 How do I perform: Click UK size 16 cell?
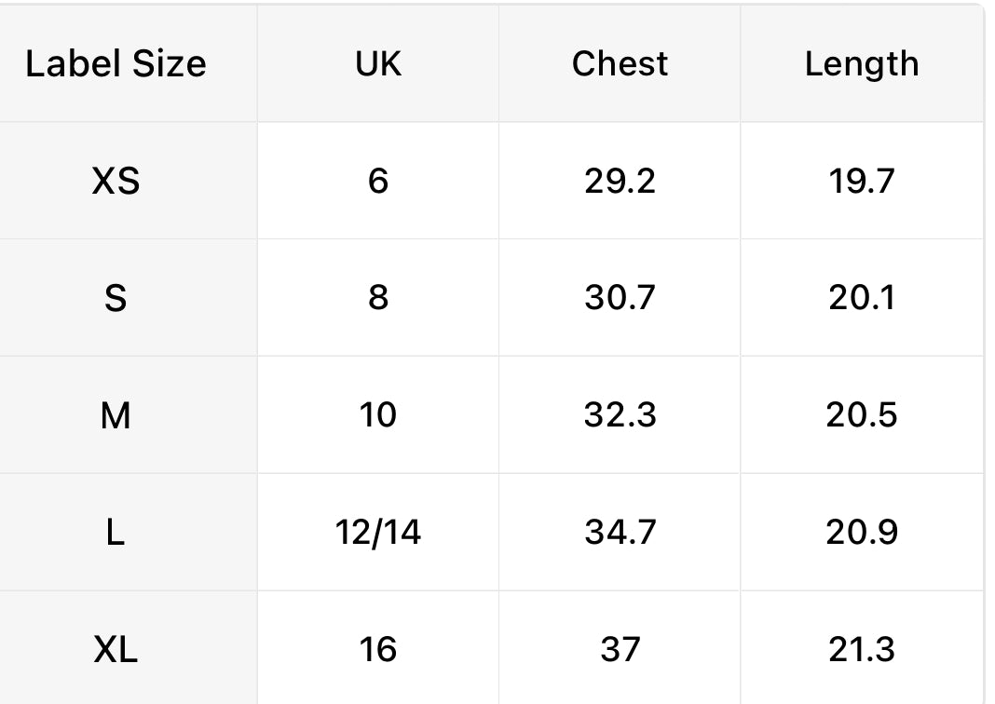tap(377, 649)
